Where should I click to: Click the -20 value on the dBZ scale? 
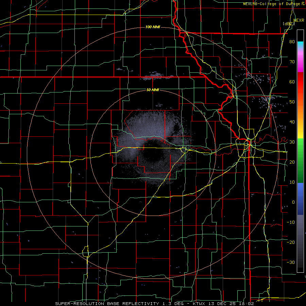[291, 242]
